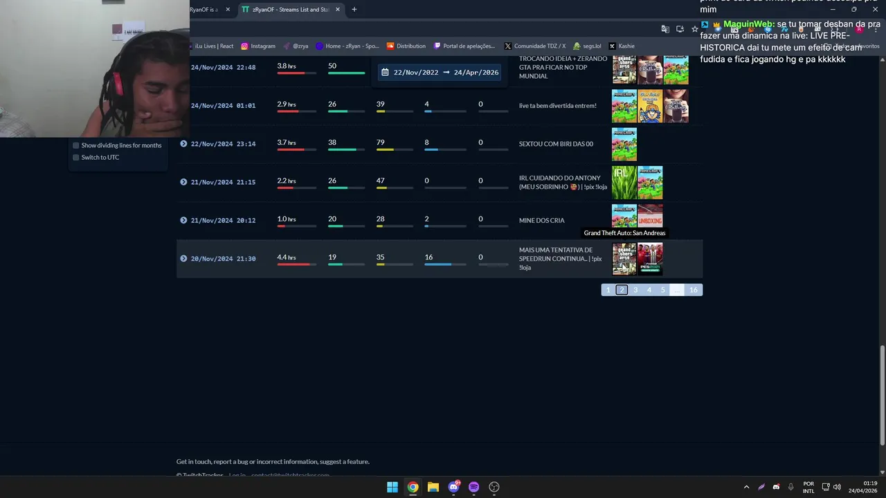Open a new browser tab

354,10
